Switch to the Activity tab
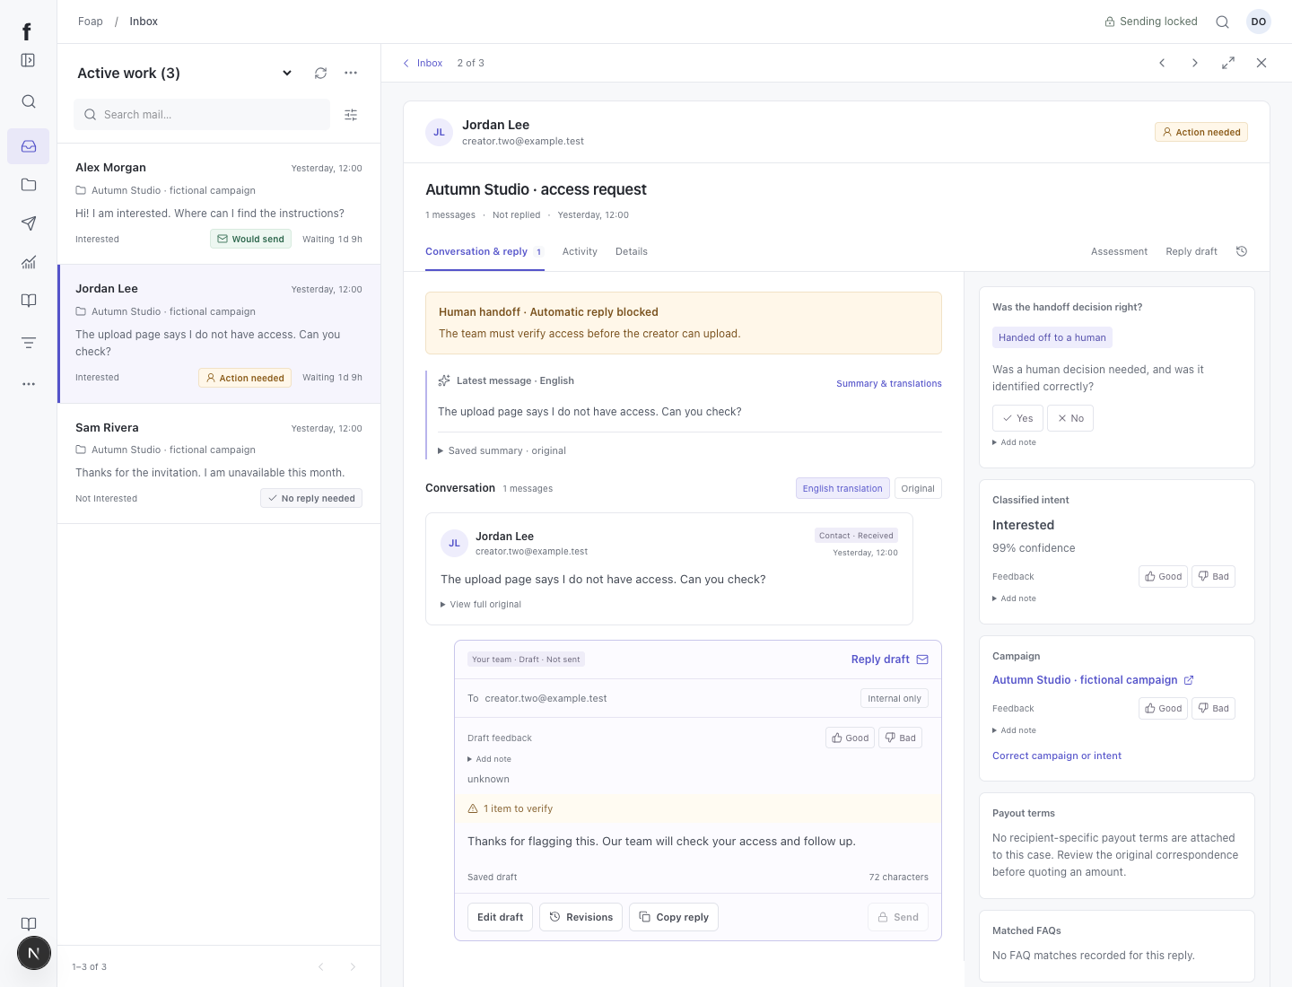Screen dimensions: 1292x987 (x=580, y=251)
